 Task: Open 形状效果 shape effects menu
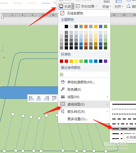click(x=86, y=7)
